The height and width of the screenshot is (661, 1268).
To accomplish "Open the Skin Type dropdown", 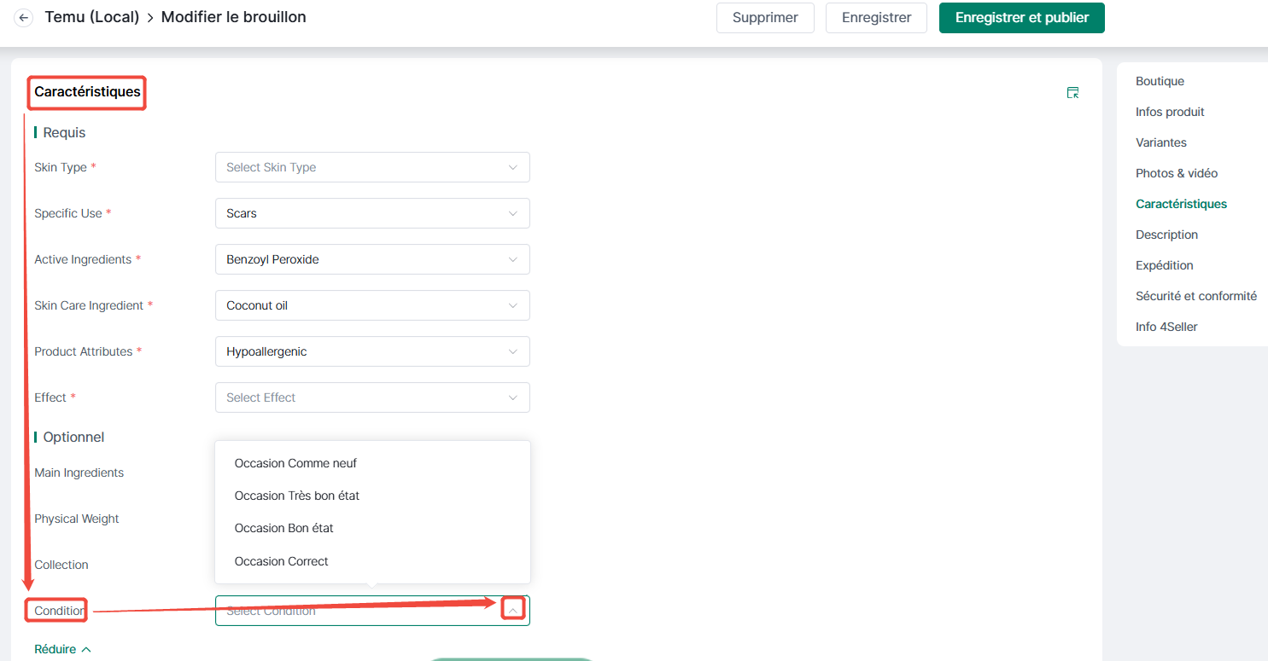I will click(372, 167).
